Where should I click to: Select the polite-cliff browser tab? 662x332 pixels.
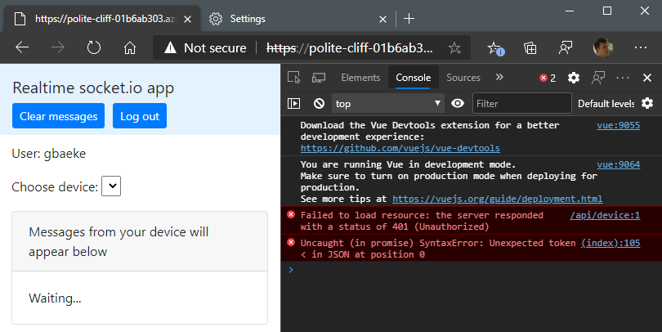tap(101, 19)
